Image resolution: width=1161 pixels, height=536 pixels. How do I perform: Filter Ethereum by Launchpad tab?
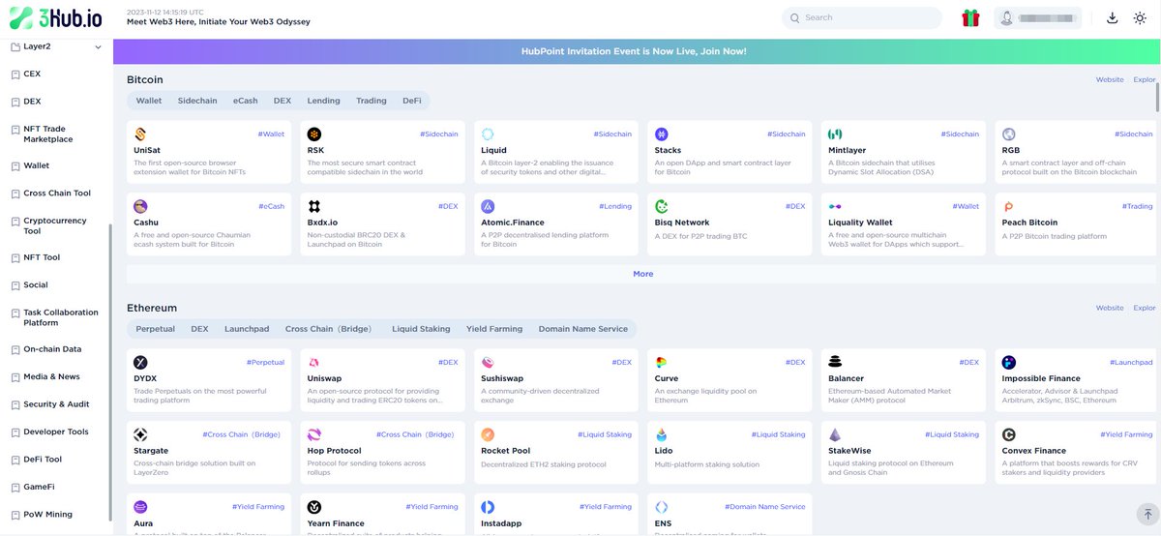[247, 329]
